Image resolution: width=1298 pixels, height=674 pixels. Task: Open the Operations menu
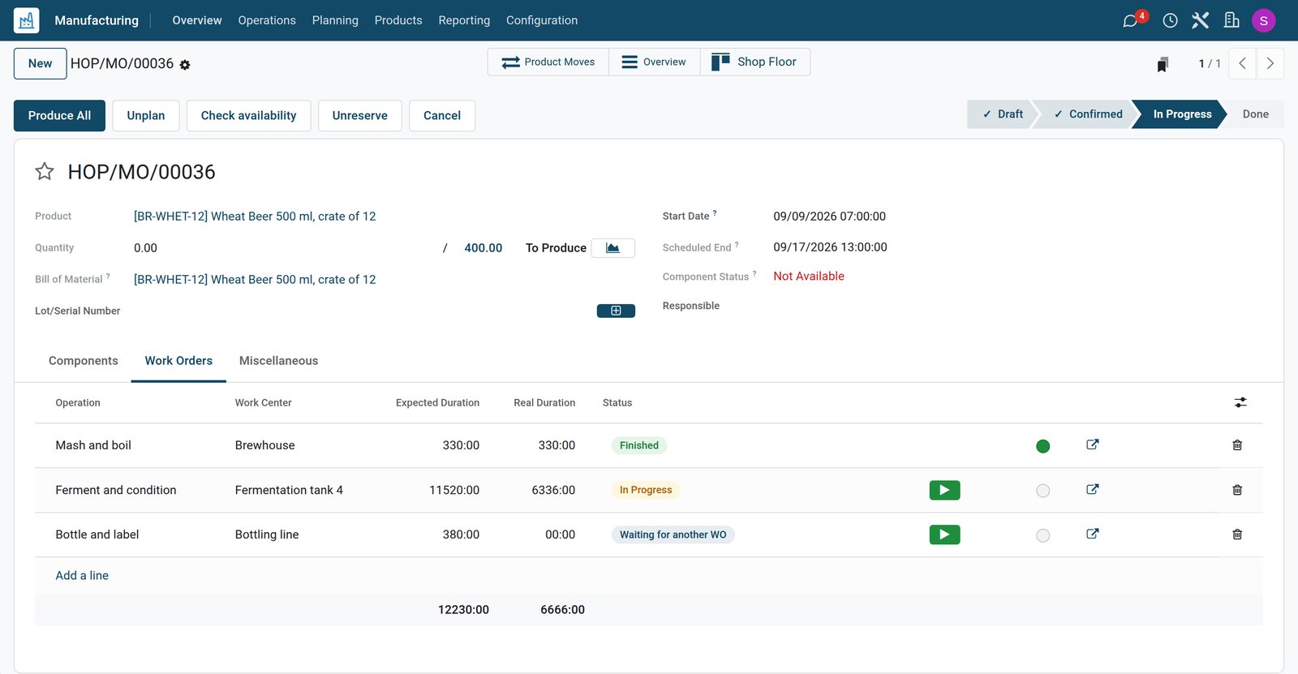[267, 20]
